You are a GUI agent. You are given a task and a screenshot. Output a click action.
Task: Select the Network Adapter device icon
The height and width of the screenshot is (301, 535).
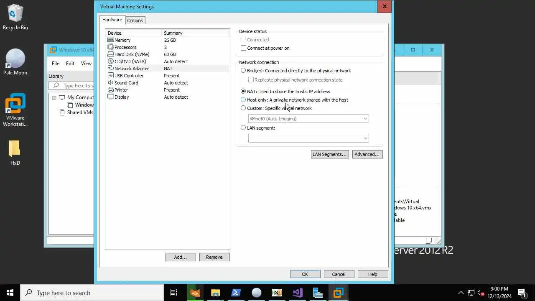(x=111, y=69)
